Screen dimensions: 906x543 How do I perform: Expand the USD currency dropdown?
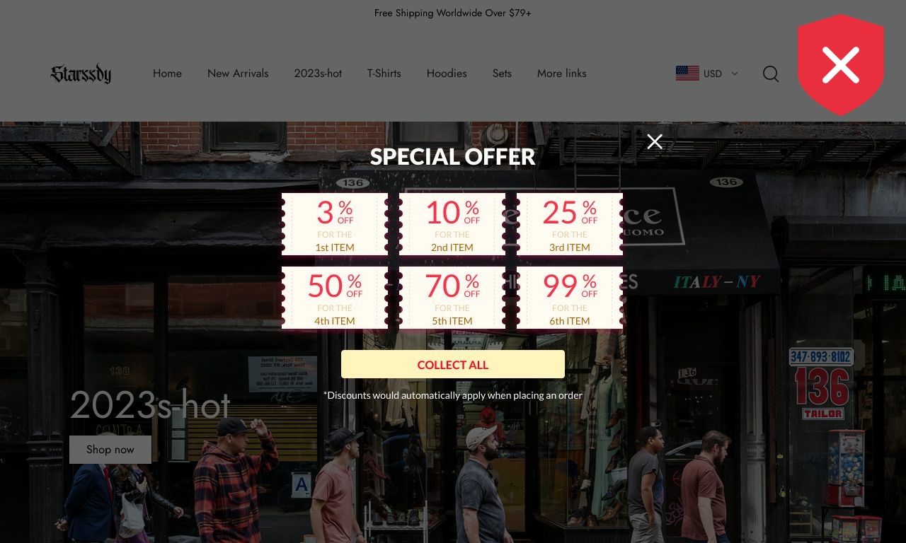click(x=721, y=74)
